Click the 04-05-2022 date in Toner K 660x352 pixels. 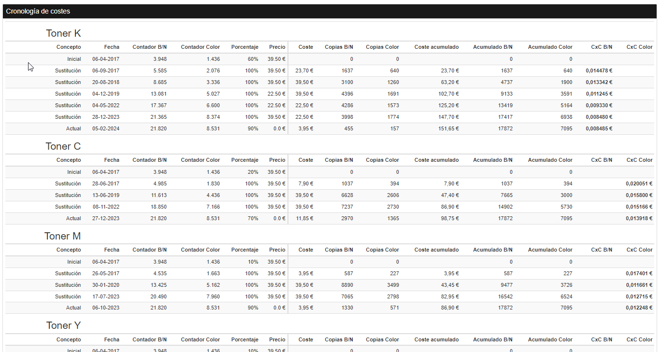pyautogui.click(x=106, y=105)
